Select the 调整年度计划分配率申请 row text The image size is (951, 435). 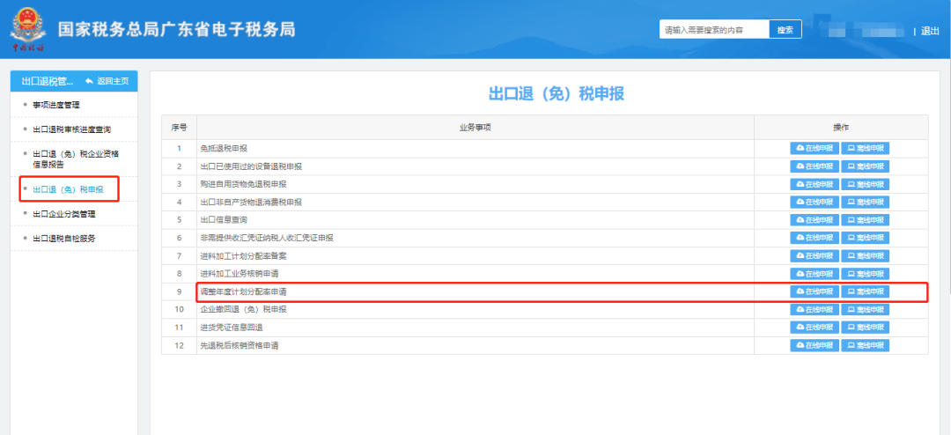244,291
